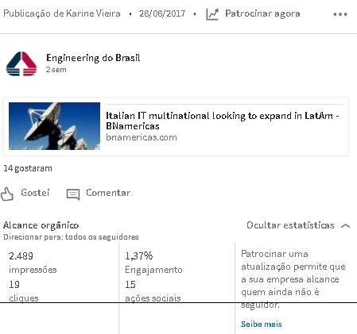
Task: Click the 2.489 impressões statistic
Action: click(x=33, y=263)
